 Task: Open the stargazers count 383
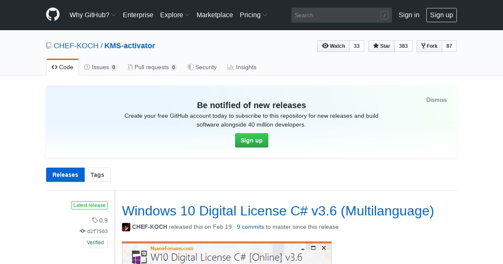[403, 46]
